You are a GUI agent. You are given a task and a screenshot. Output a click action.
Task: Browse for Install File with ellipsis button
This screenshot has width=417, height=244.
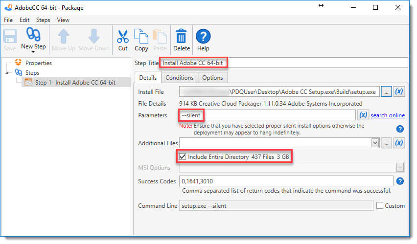coord(386,92)
